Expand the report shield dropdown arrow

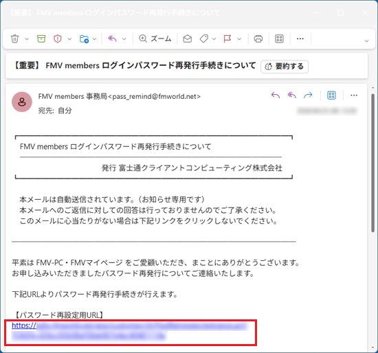[69, 38]
